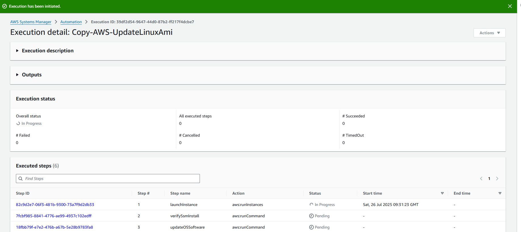Viewport: 521px width, 232px height.
Task: Click the updateOSSoftware step name
Action: 187,227
